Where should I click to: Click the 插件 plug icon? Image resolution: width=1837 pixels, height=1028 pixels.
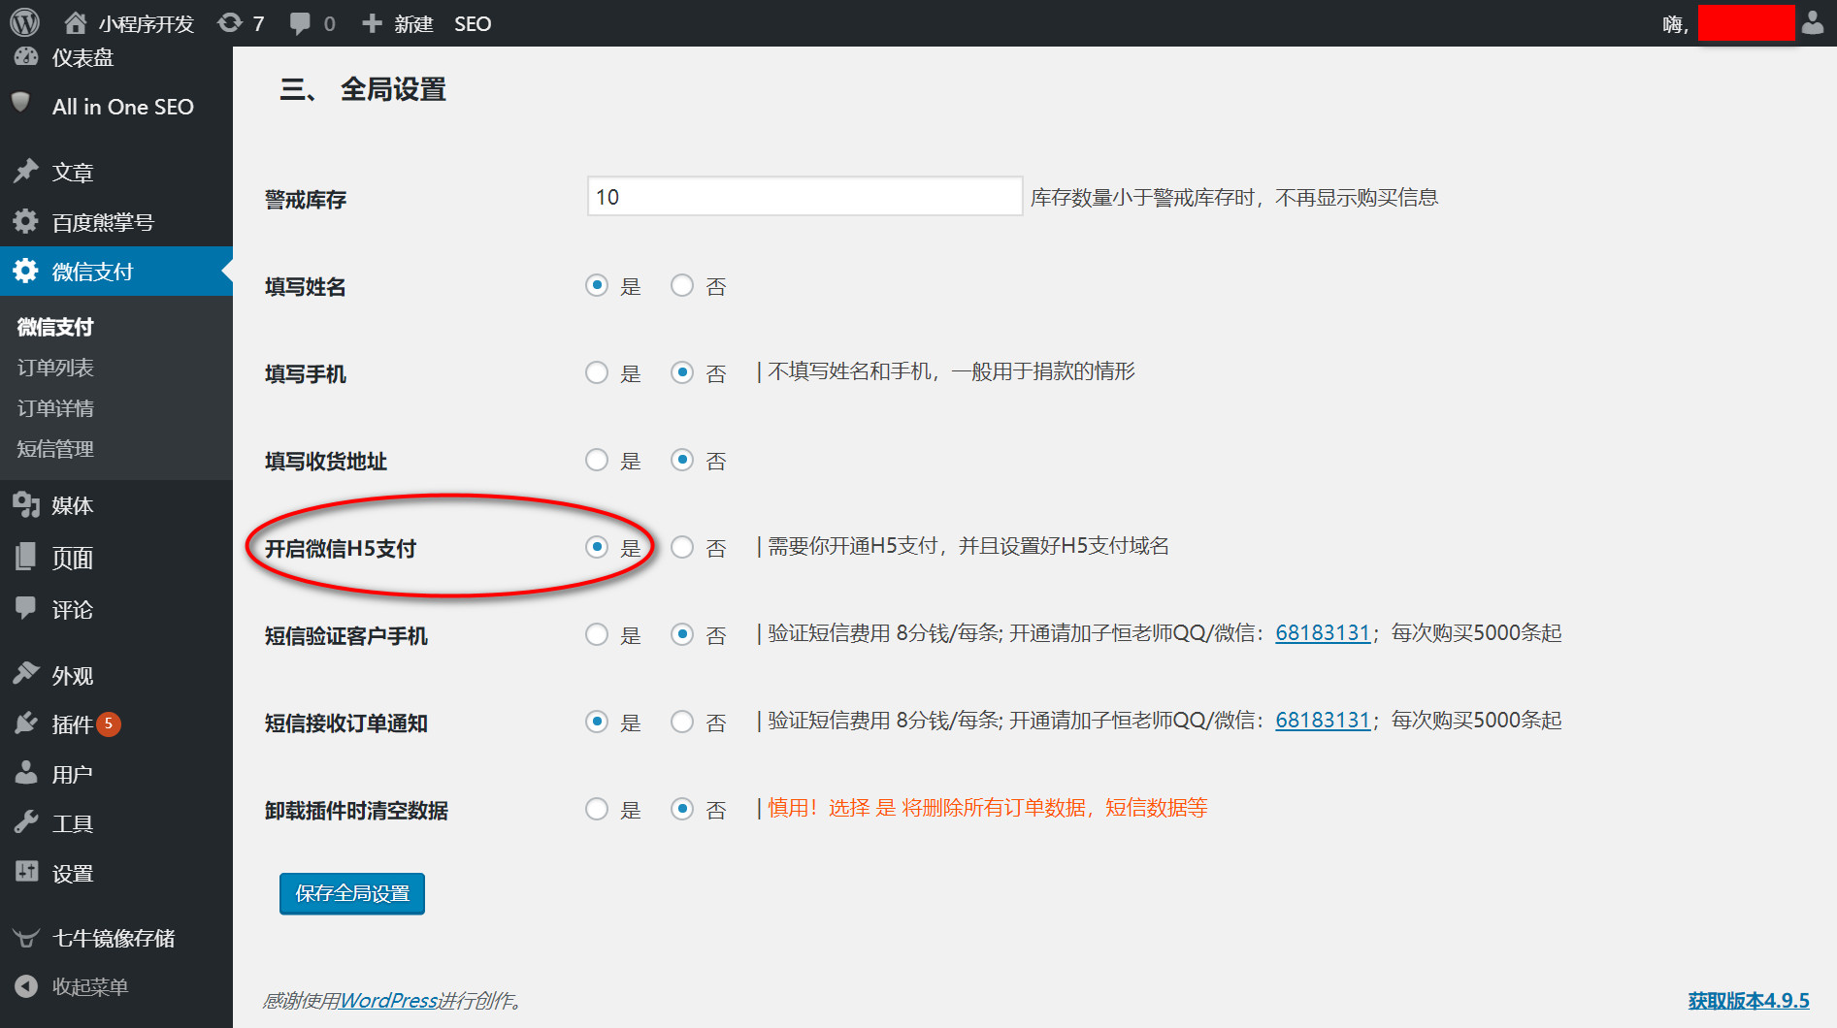coord(25,723)
